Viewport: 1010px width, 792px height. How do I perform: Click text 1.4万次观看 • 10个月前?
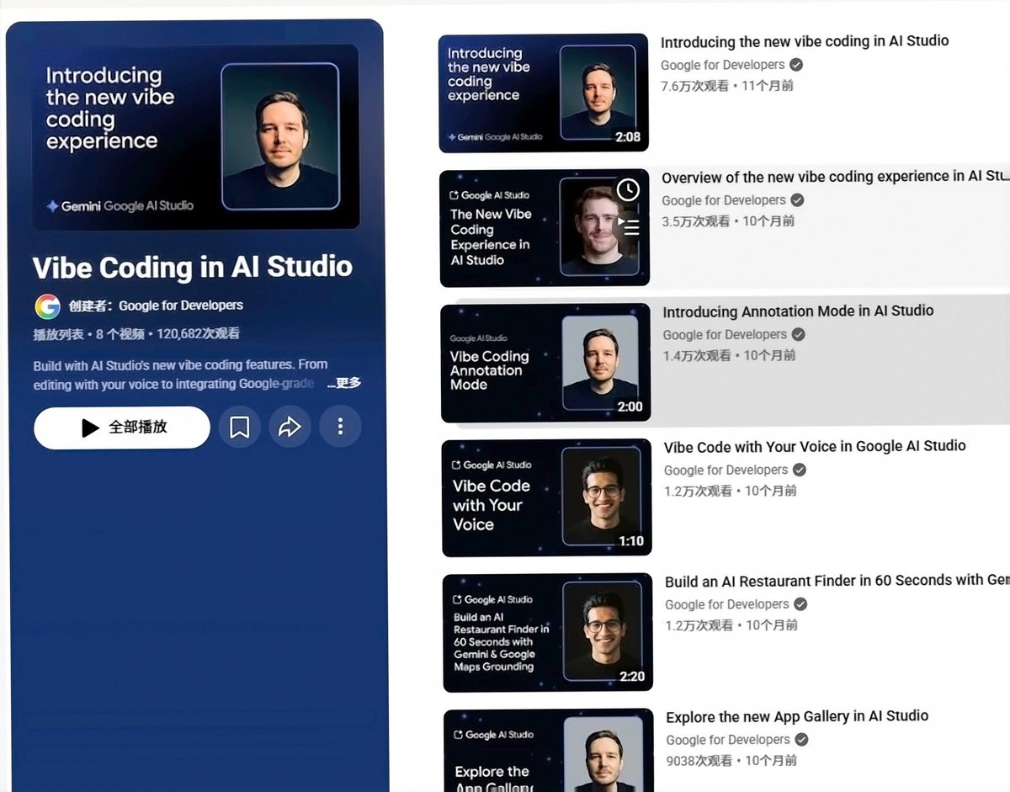tap(729, 355)
